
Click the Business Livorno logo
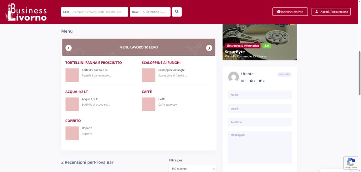[x=26, y=12]
